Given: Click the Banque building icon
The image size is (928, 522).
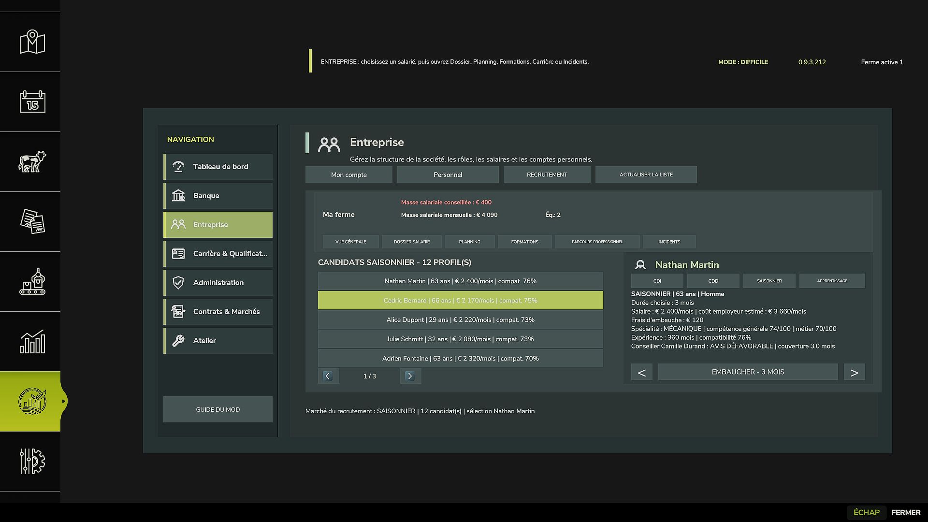Looking at the screenshot, I should point(178,196).
